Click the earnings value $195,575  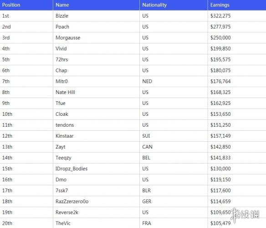(x=220, y=59)
